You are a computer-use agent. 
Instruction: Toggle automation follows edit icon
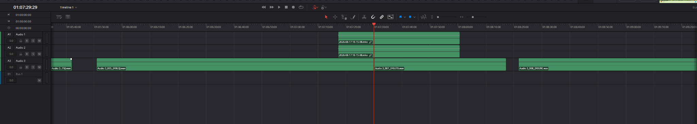(x=390, y=17)
